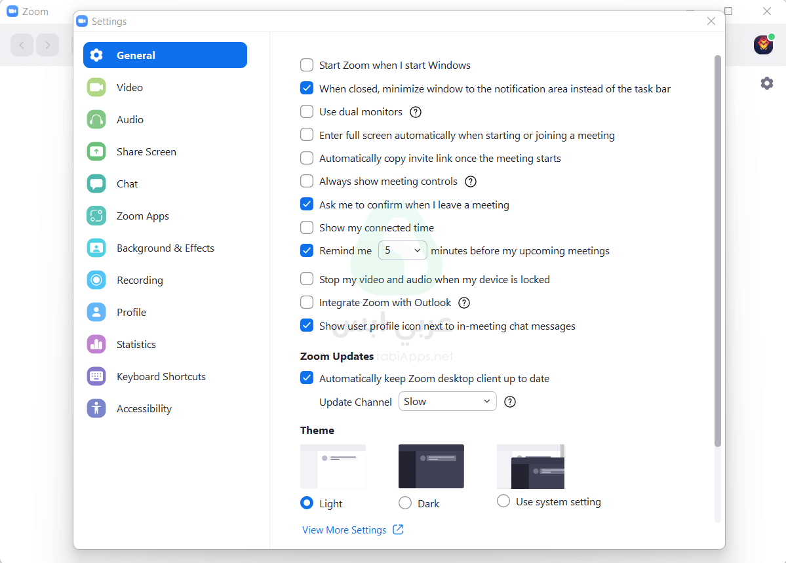Open the Audio headphones icon
The width and height of the screenshot is (786, 563).
[x=96, y=119]
